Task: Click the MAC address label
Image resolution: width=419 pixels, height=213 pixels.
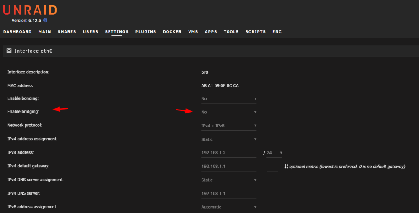Action: (20, 85)
